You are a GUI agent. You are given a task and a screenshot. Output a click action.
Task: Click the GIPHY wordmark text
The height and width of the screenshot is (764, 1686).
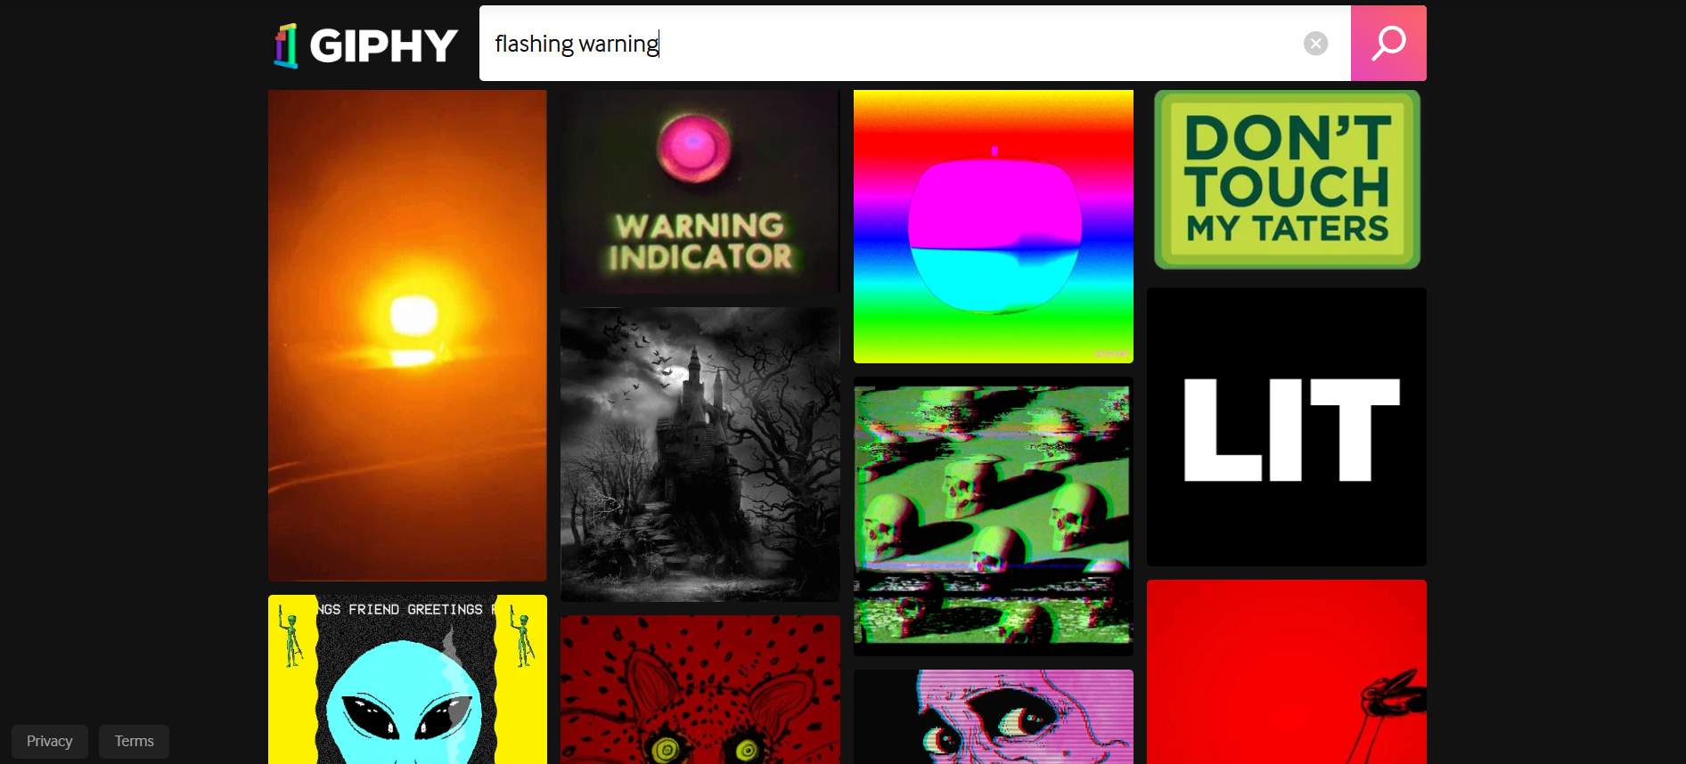click(x=384, y=45)
